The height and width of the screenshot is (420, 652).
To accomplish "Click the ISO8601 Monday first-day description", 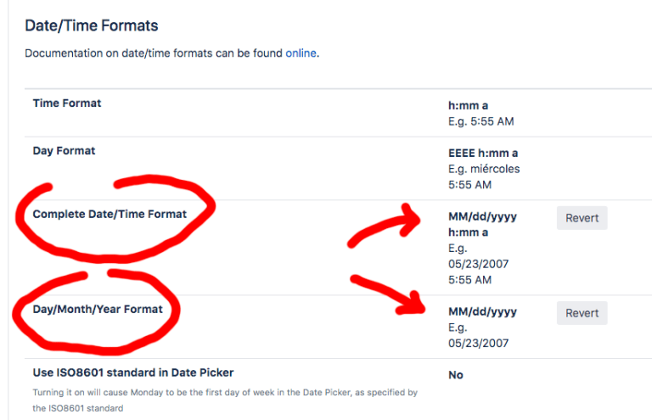I will [x=225, y=393].
